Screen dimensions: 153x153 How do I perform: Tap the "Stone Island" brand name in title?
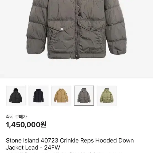click(22, 141)
